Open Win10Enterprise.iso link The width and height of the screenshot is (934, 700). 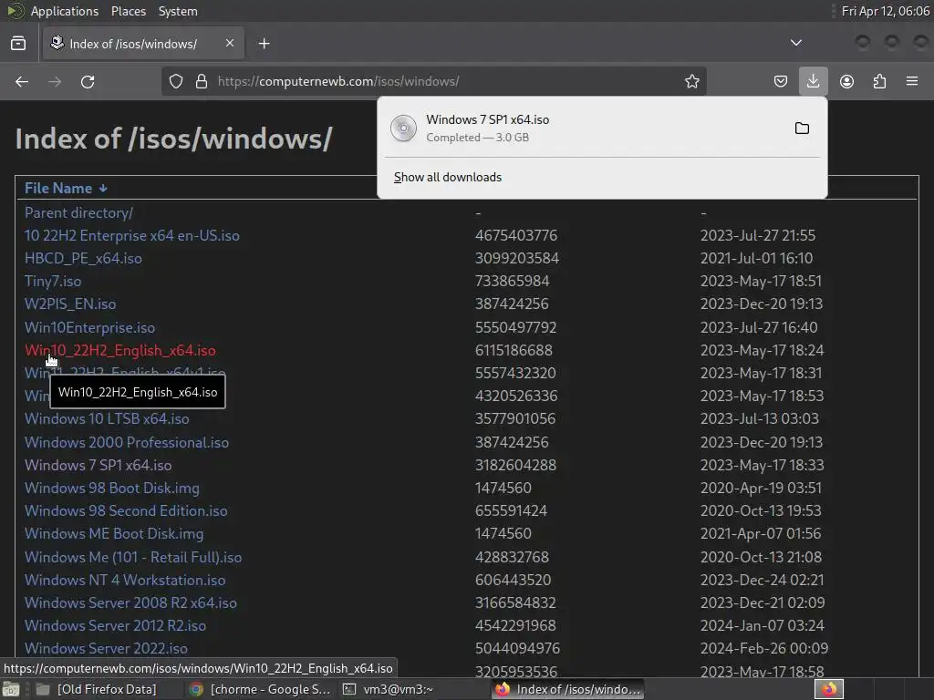[x=89, y=327]
